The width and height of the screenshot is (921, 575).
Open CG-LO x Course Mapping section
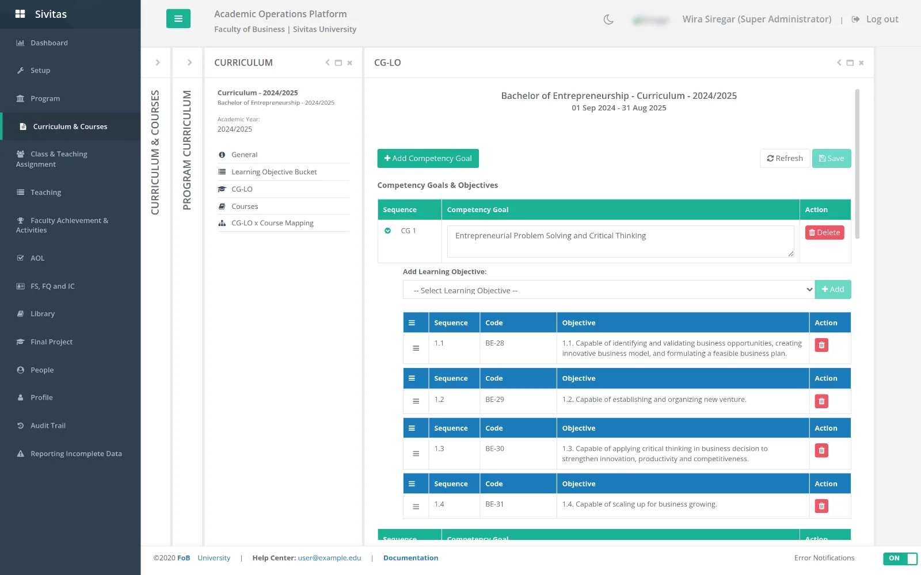(x=283, y=223)
